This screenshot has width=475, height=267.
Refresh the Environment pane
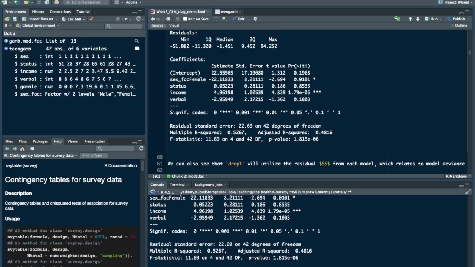[x=138, y=19]
